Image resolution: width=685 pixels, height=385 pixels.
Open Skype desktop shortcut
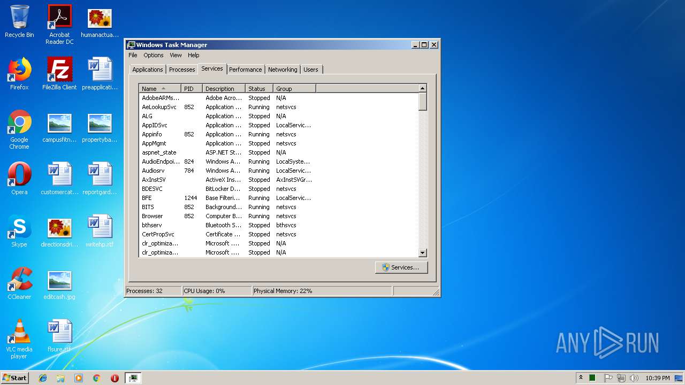[19, 231]
